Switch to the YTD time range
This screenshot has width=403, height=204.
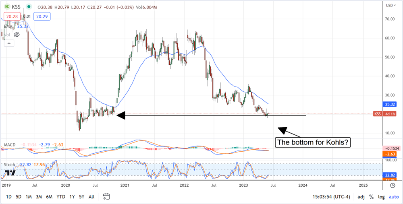[61, 197]
